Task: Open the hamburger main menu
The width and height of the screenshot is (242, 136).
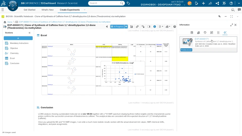Action: [3, 10]
